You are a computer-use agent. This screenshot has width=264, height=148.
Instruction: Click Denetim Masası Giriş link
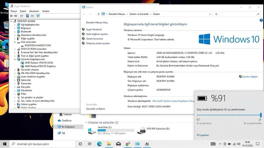point(97,23)
